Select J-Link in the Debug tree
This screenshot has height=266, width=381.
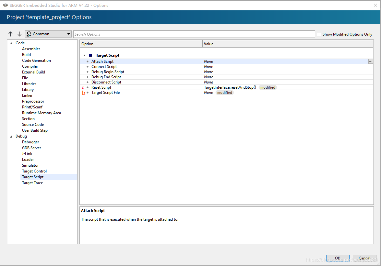coord(27,154)
